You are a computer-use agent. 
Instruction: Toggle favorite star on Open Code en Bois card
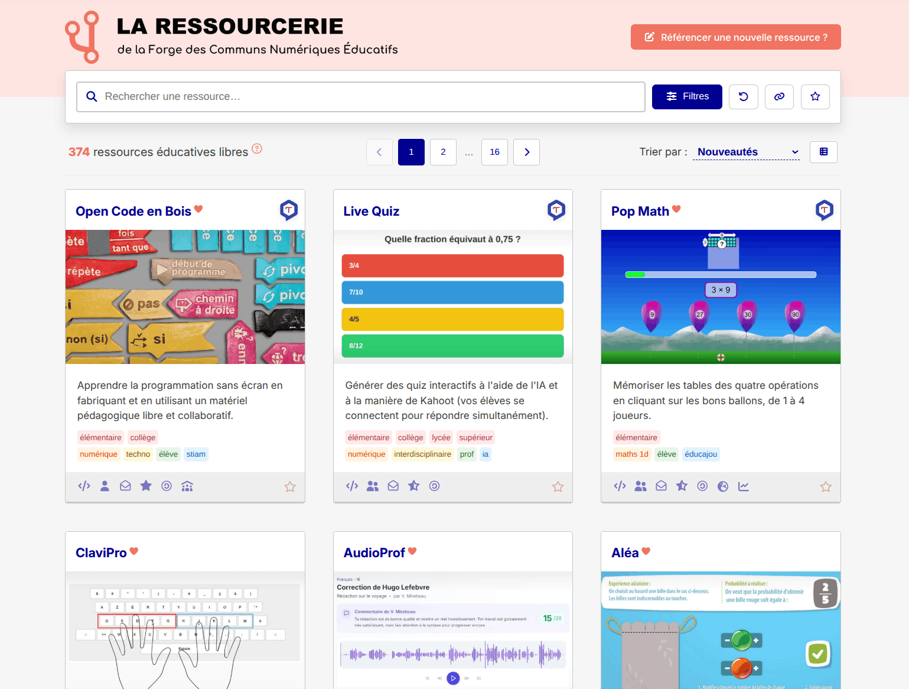tap(290, 487)
